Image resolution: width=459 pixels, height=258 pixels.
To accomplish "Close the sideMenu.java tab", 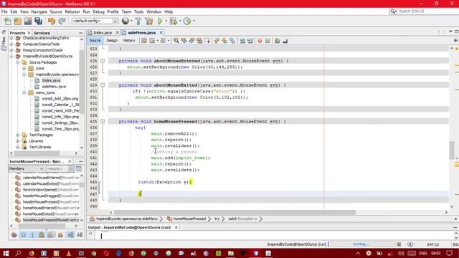I will coord(161,33).
